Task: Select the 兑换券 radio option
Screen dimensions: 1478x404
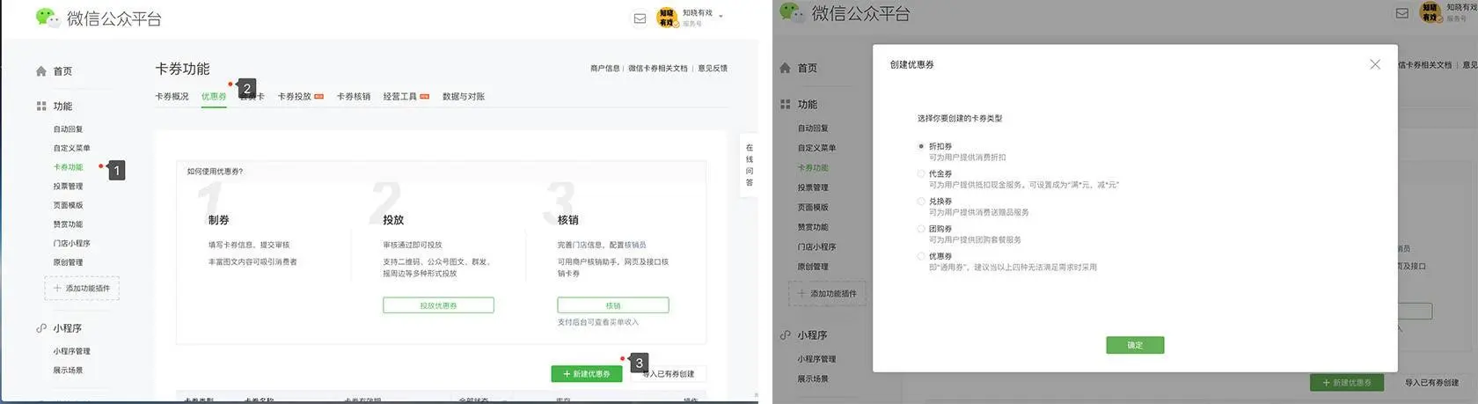Action: [x=921, y=201]
